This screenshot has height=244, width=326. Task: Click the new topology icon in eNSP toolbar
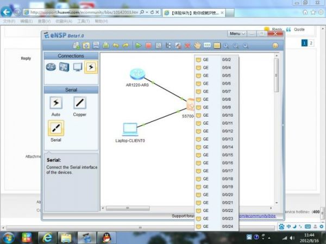(x=76, y=46)
